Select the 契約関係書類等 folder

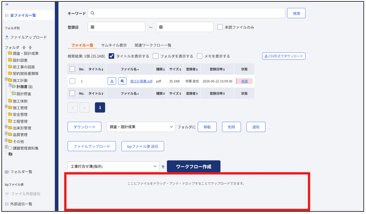click(x=23, y=73)
